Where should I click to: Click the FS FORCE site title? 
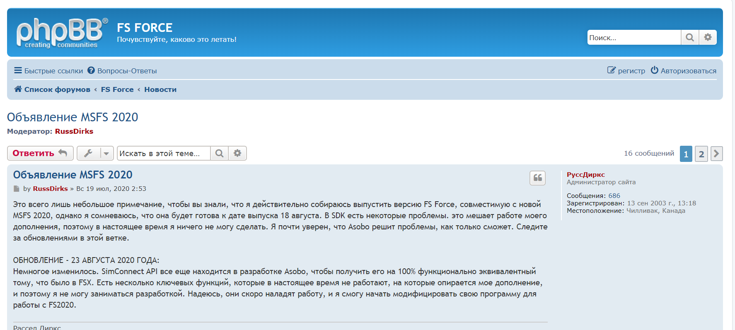pyautogui.click(x=145, y=28)
